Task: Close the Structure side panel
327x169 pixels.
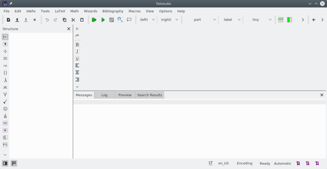Action: [x=69, y=29]
